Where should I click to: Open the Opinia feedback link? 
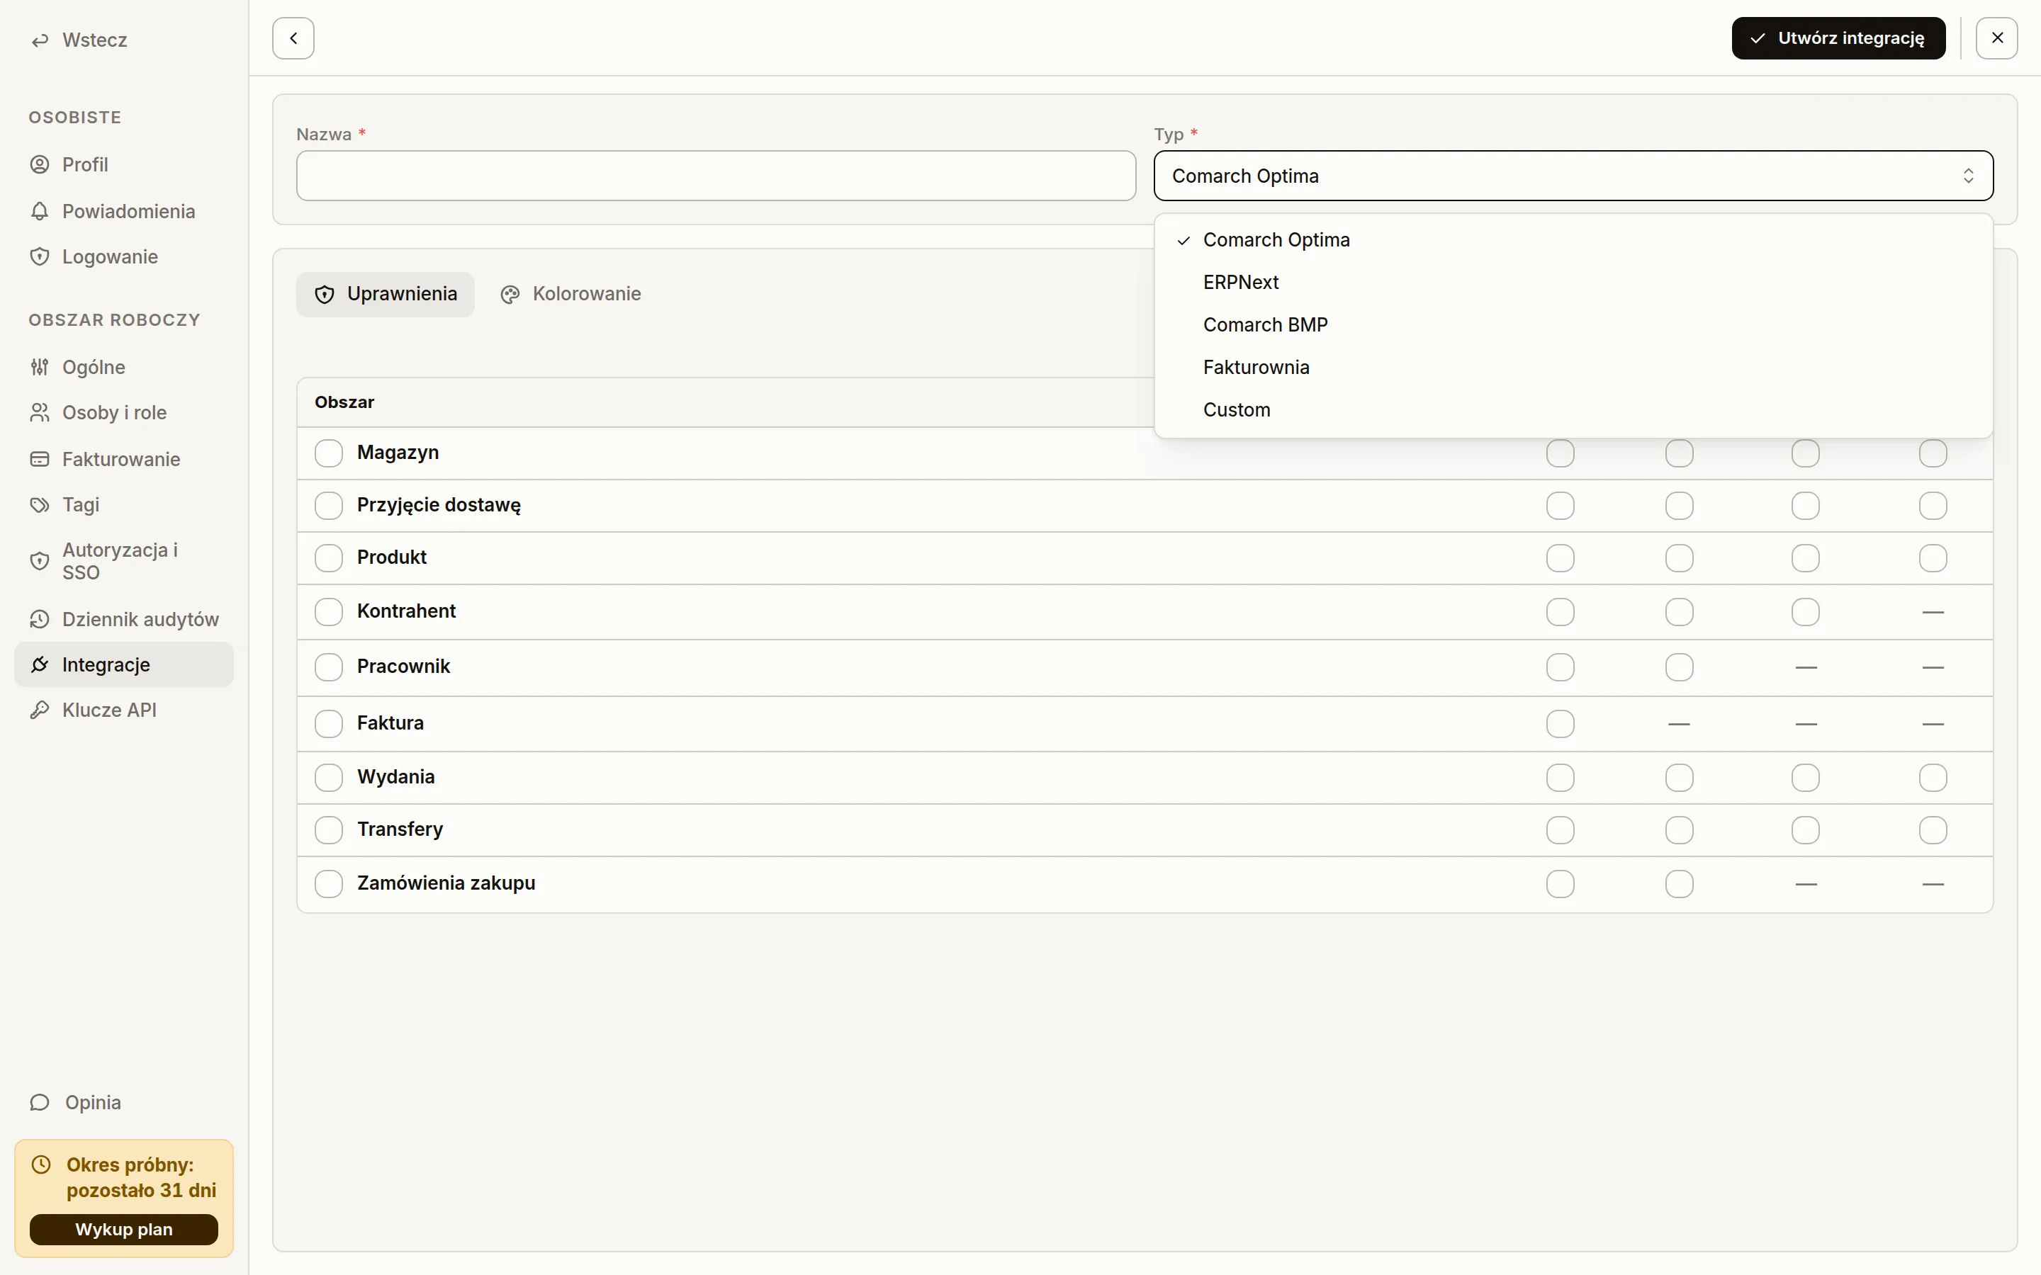pyautogui.click(x=124, y=1102)
